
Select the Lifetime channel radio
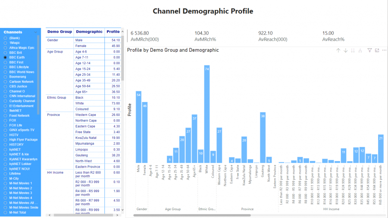click(x=5, y=174)
